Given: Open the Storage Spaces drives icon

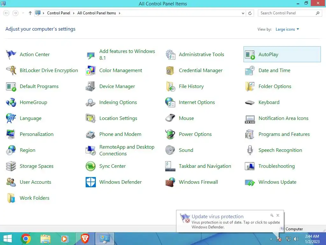Looking at the screenshot, I should click(11, 166).
